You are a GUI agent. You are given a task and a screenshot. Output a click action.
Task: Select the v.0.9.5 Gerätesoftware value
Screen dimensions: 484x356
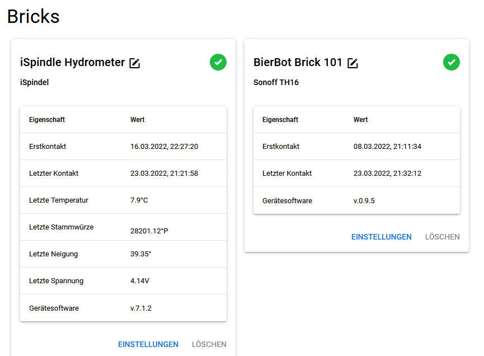pyautogui.click(x=364, y=201)
